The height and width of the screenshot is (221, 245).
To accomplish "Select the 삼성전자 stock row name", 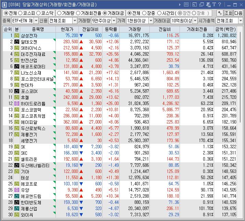I will [29, 36].
